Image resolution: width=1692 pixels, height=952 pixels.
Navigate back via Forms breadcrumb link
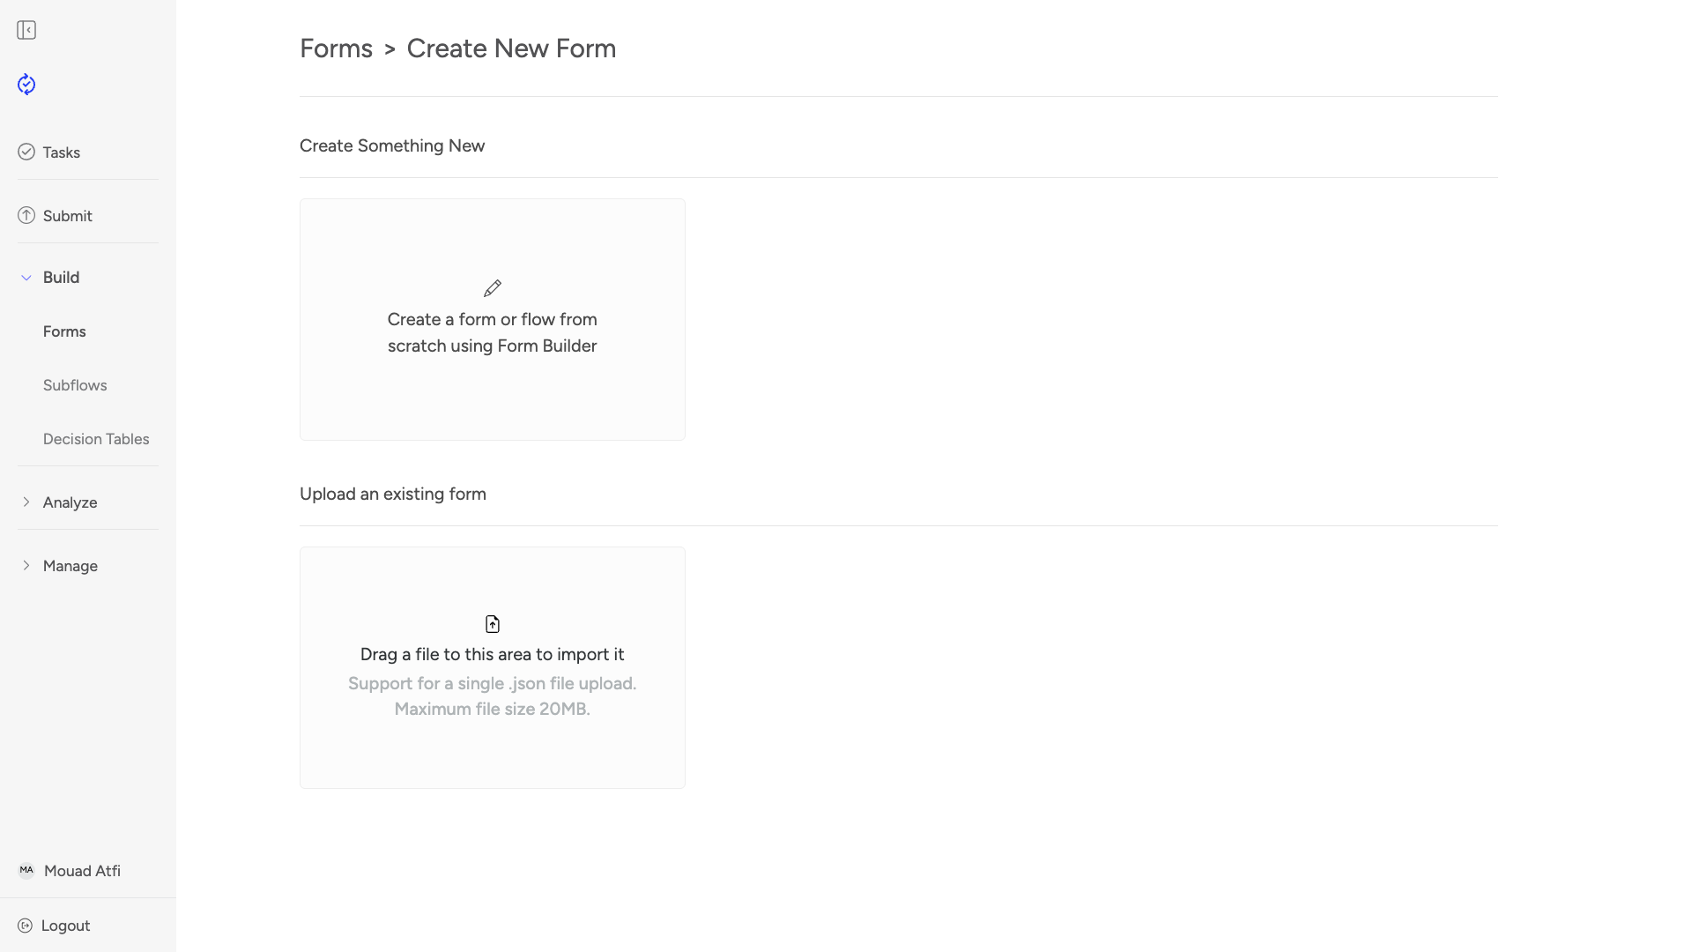point(336,48)
